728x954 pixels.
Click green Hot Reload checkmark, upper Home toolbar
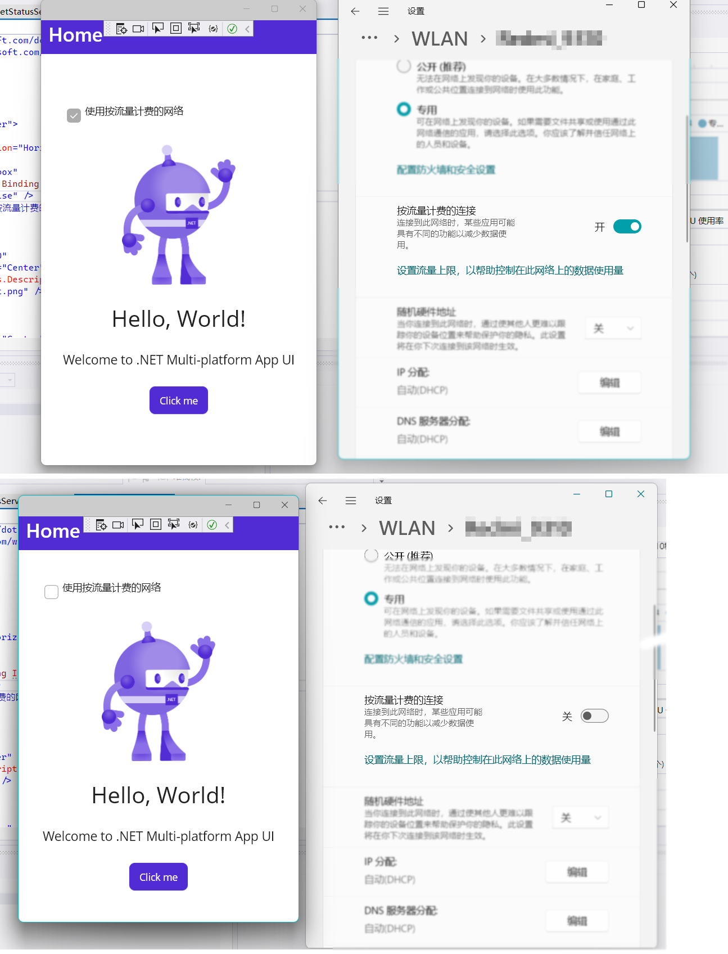pyautogui.click(x=232, y=29)
